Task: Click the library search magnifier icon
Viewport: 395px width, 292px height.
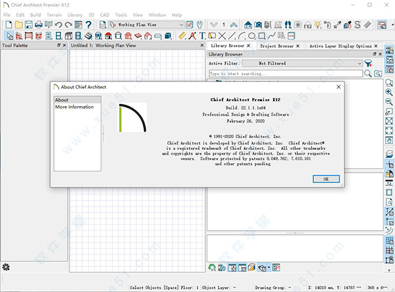Action: pos(368,74)
